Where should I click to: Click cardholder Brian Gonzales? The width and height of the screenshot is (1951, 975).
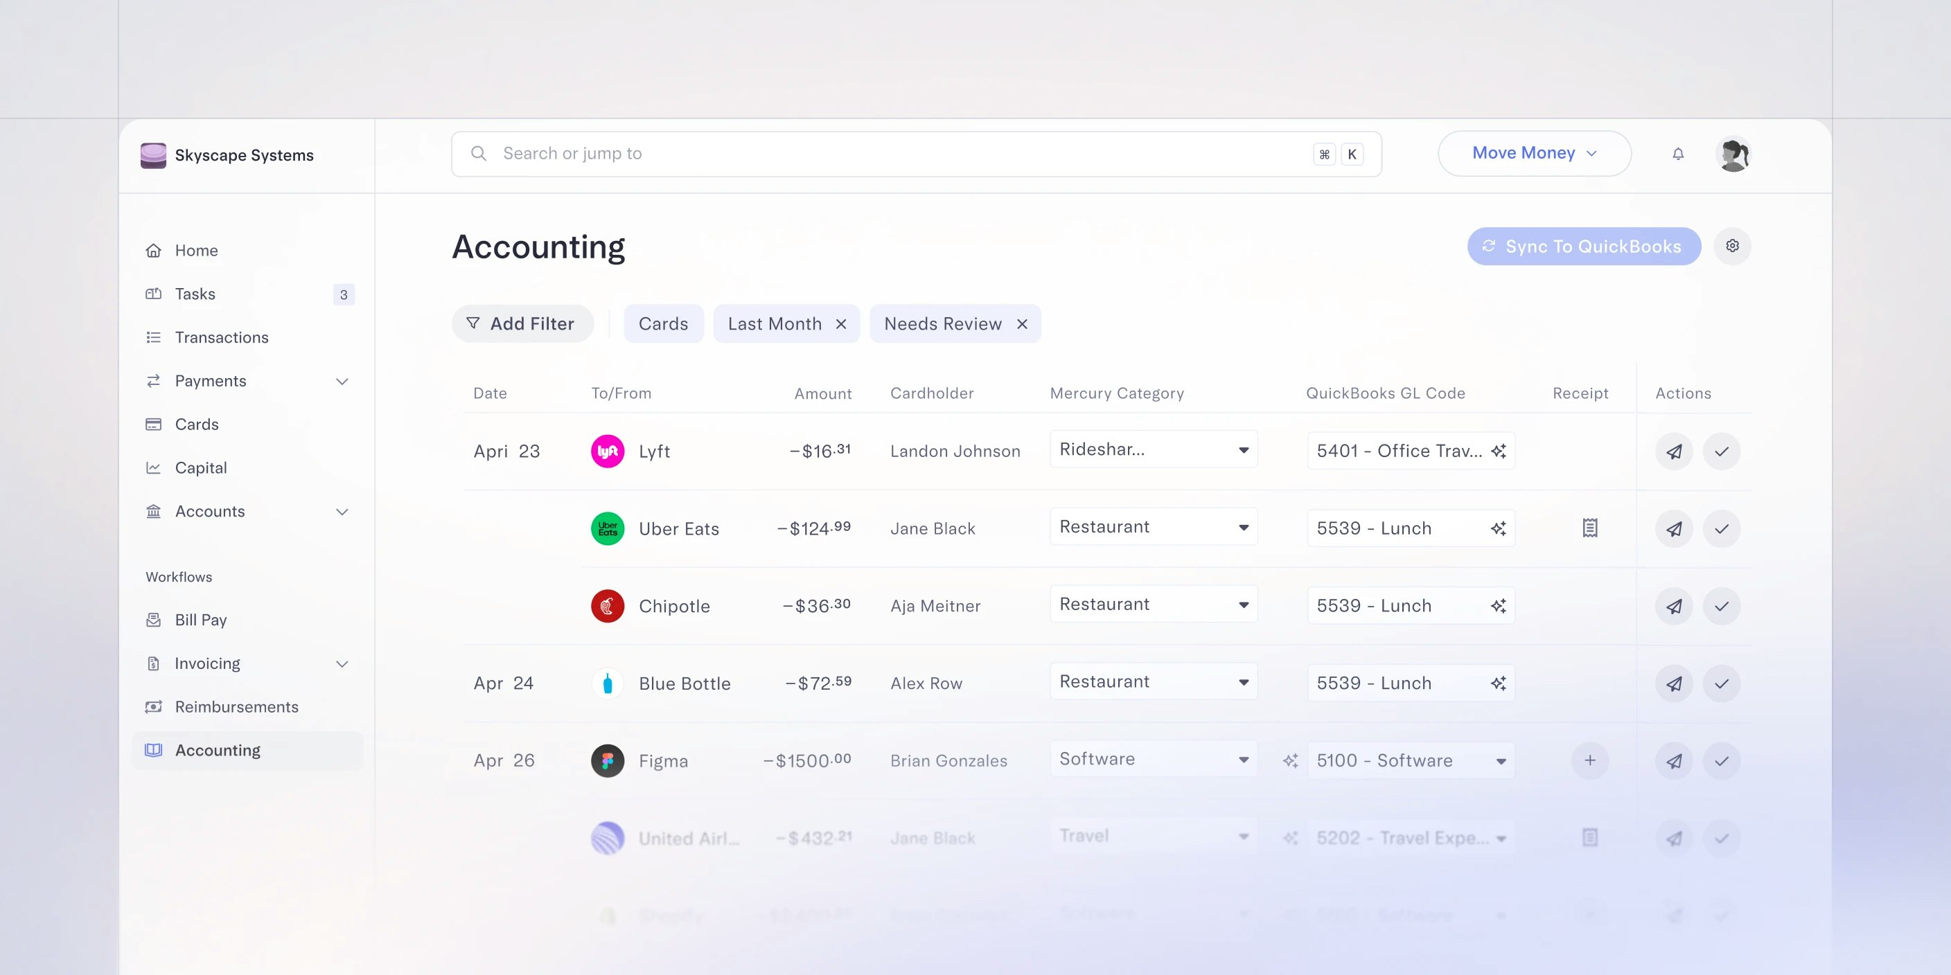948,761
